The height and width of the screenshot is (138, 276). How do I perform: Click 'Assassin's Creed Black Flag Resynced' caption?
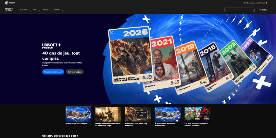tap(136, 125)
